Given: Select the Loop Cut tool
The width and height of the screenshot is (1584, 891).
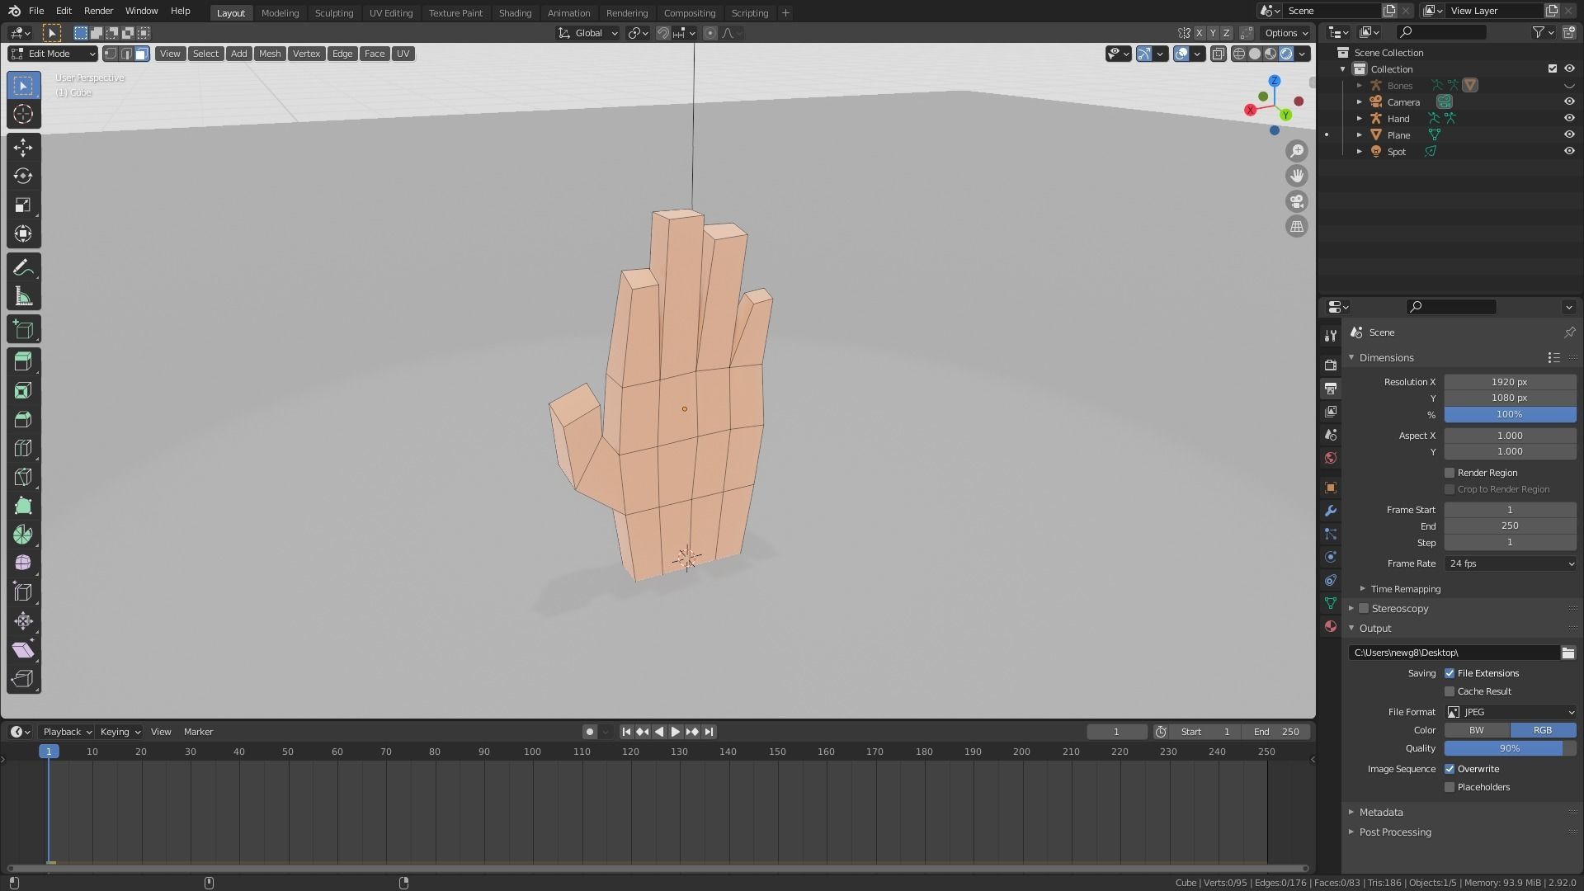Looking at the screenshot, I should [23, 448].
